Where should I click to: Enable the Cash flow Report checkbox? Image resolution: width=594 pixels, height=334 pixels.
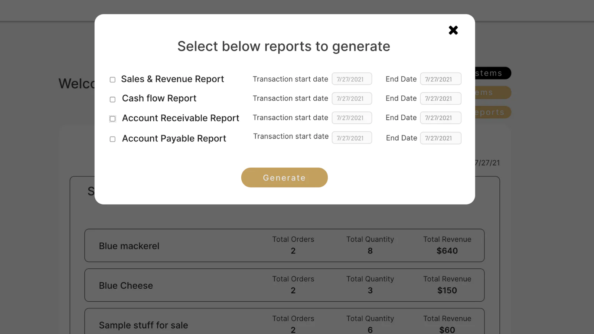pyautogui.click(x=112, y=99)
